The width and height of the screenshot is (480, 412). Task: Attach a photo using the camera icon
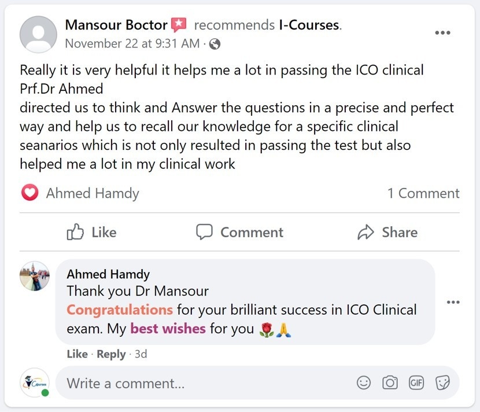click(390, 382)
